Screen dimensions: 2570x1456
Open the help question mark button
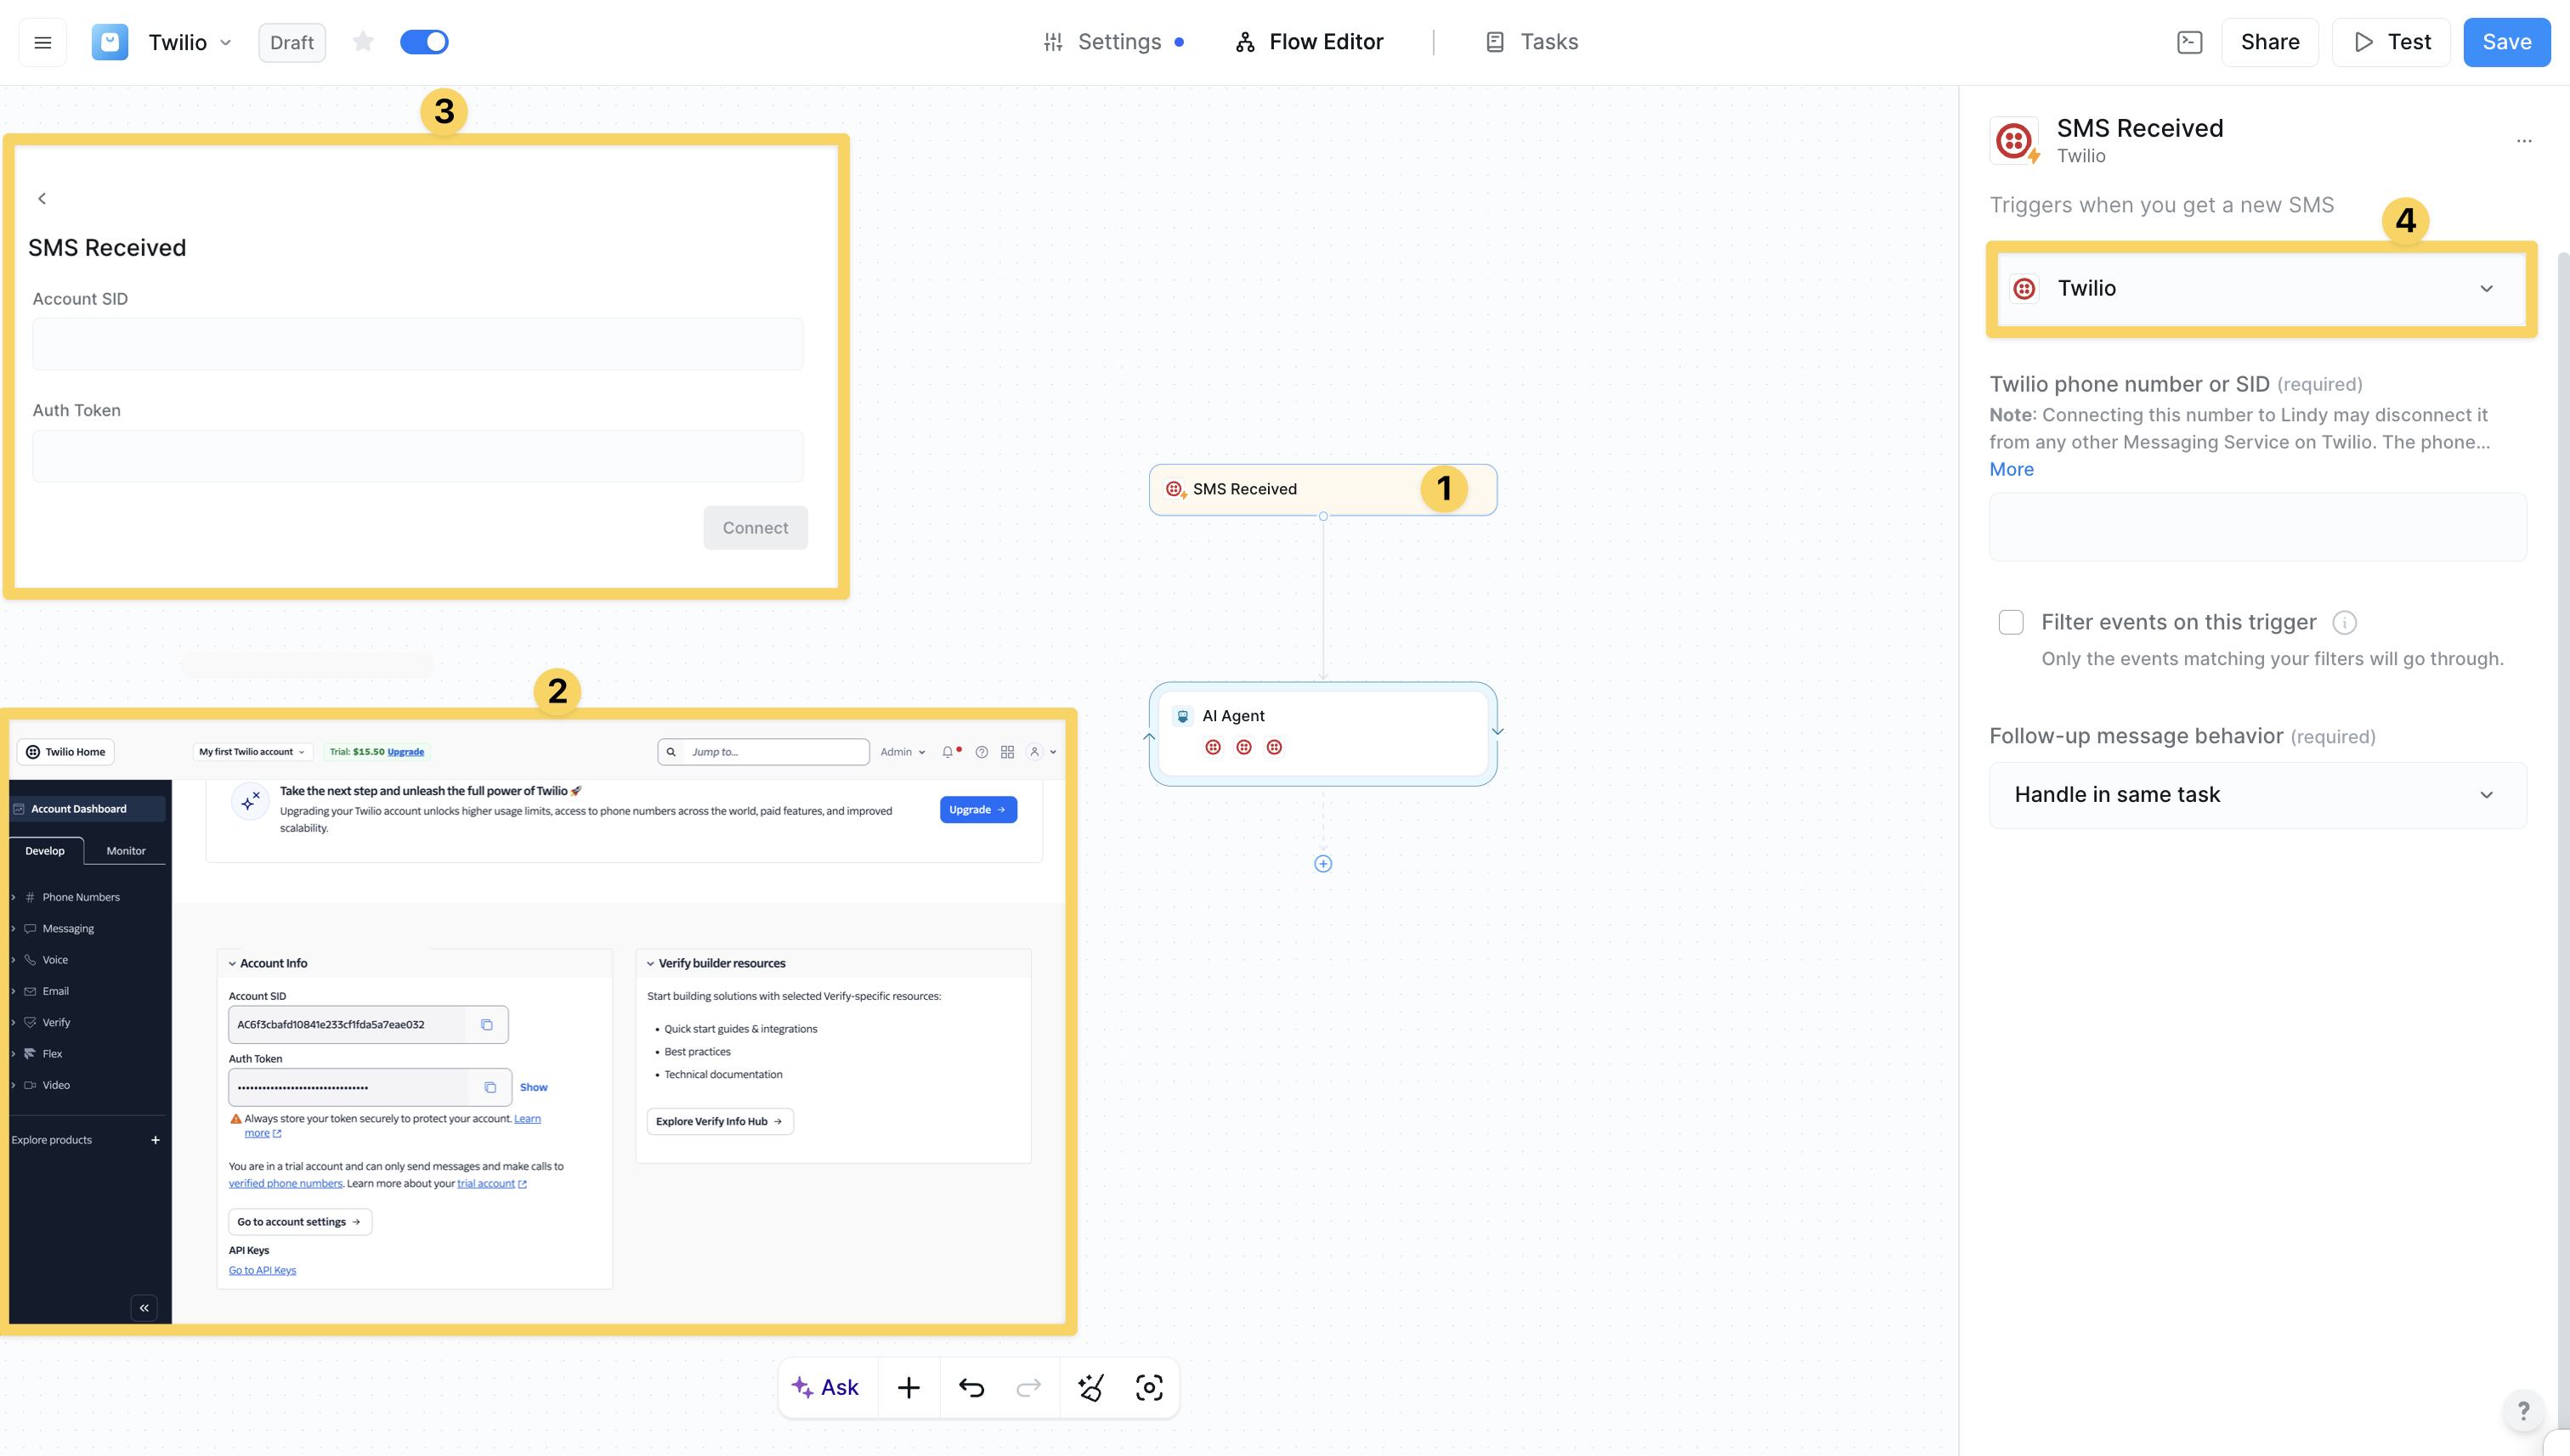(x=2523, y=1411)
